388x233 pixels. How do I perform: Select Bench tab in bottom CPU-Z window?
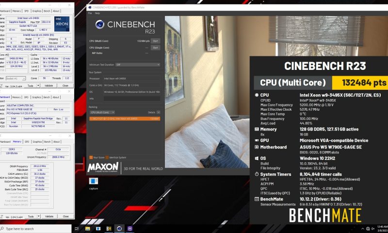47,142
